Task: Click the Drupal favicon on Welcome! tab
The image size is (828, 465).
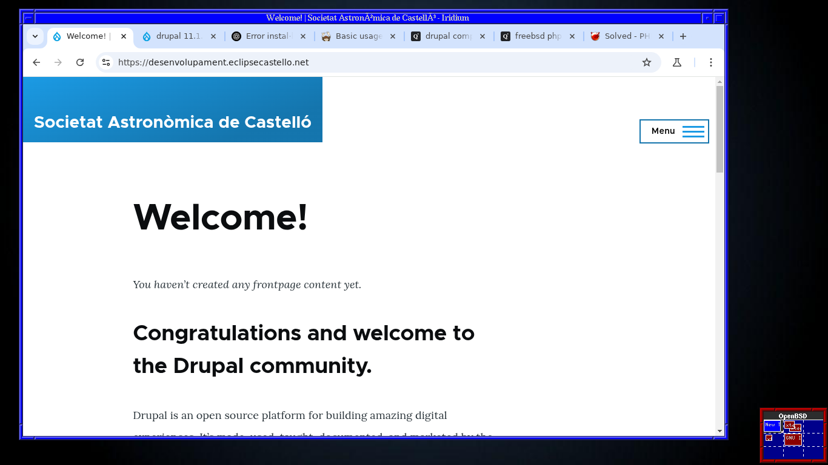Action: (57, 36)
